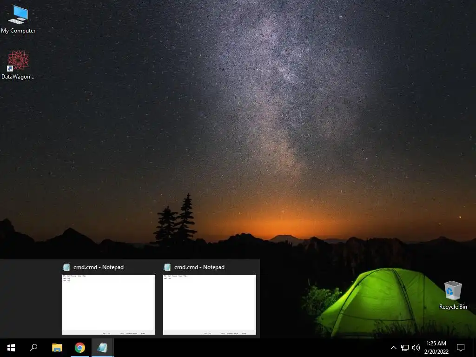Click the left preview's cmd.cmd - Notepad title
Screen dimensions: 476x357
point(99,267)
